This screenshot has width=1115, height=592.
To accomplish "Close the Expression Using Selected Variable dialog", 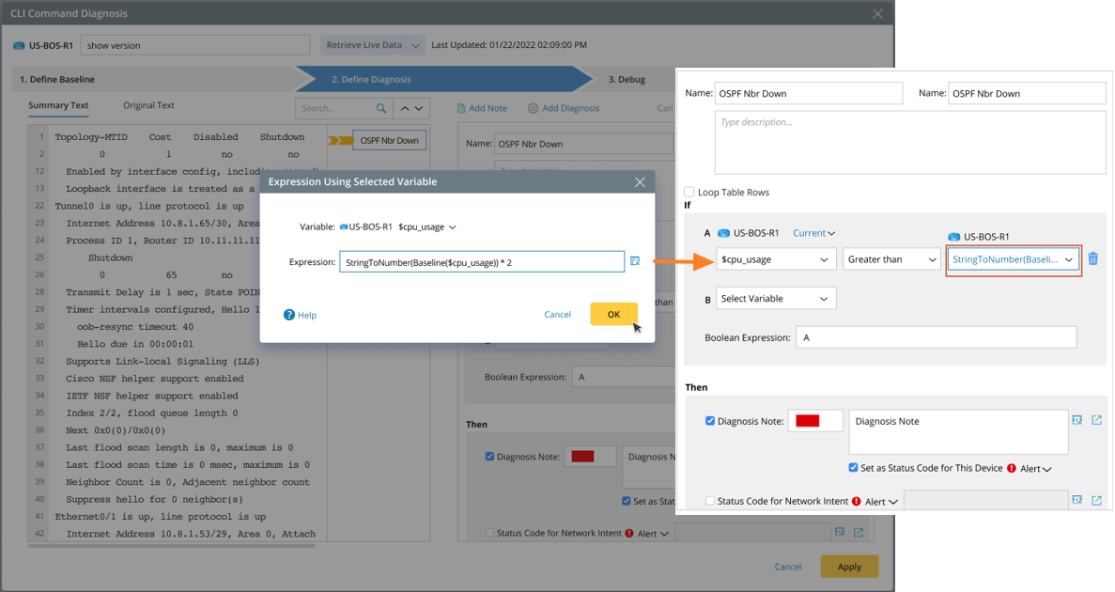I will 640,181.
